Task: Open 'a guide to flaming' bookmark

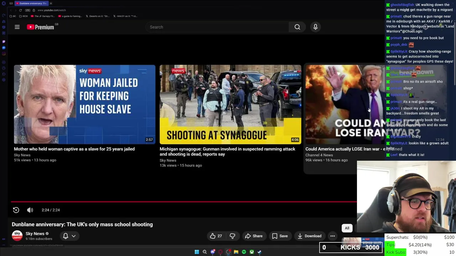Action: click(70, 16)
